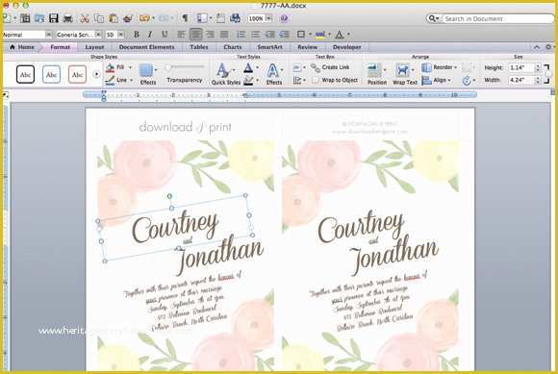
Task: Click the Format Painter brush icon
Action: pyautogui.click(x=127, y=18)
